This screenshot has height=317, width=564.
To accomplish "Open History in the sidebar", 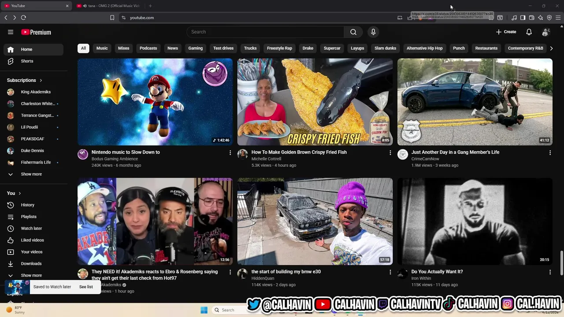I will (x=33, y=205).
